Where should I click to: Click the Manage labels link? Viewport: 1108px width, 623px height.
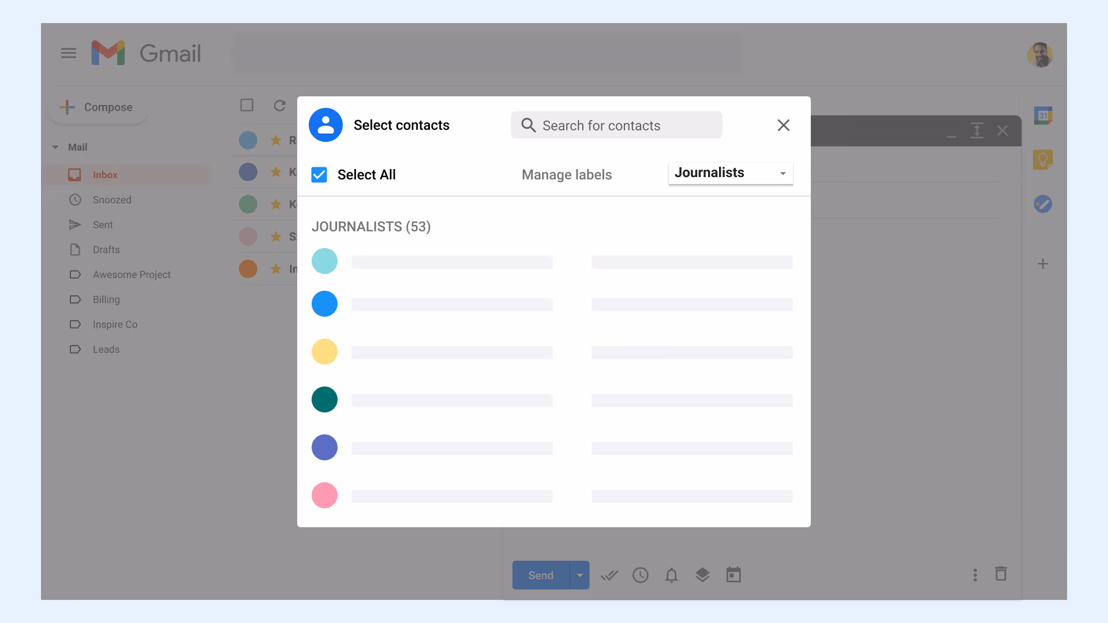(x=567, y=175)
